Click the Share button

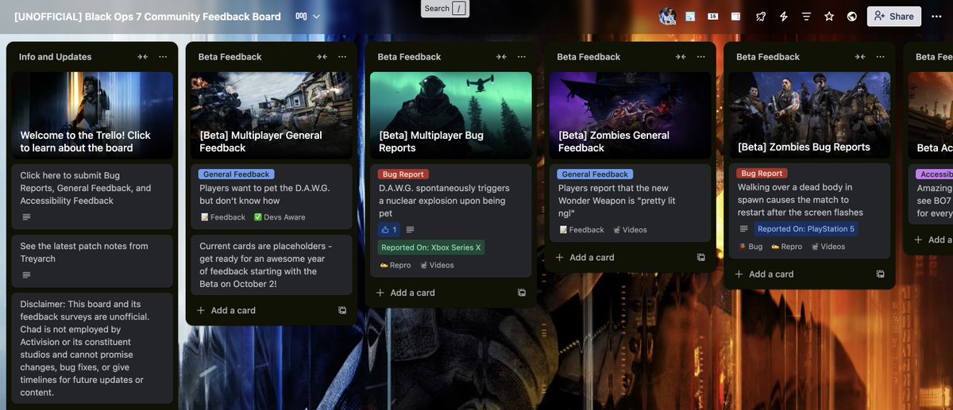pyautogui.click(x=894, y=17)
